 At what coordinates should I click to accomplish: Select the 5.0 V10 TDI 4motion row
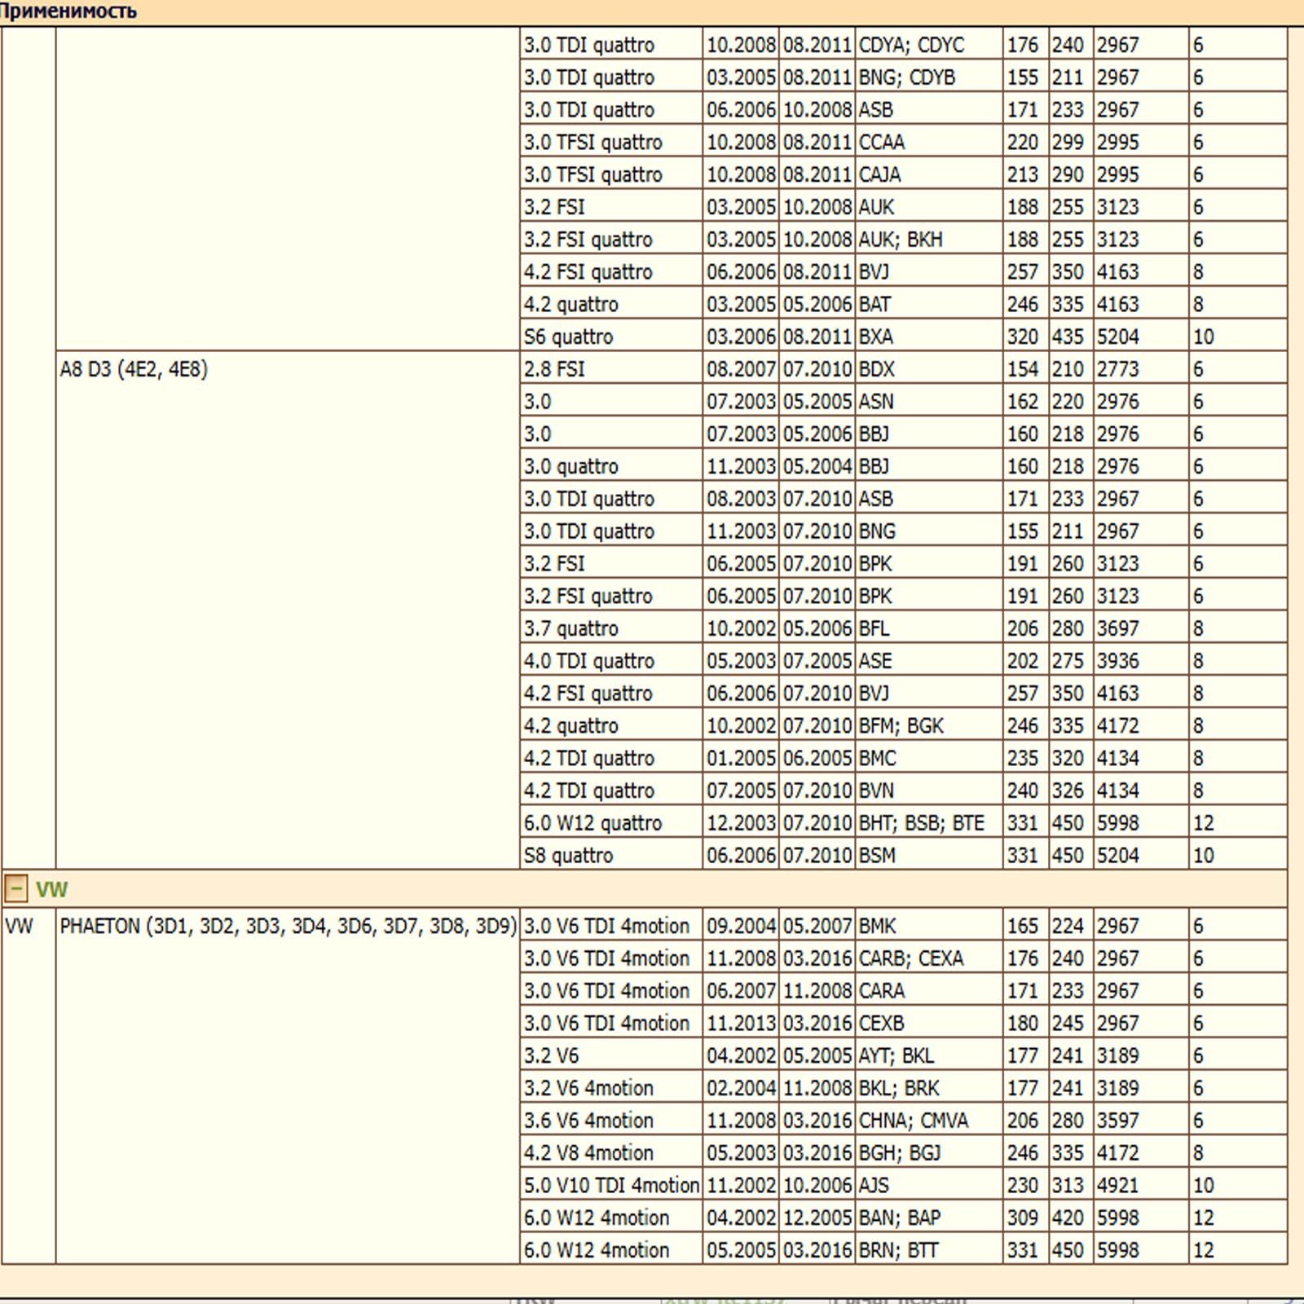click(904, 1185)
